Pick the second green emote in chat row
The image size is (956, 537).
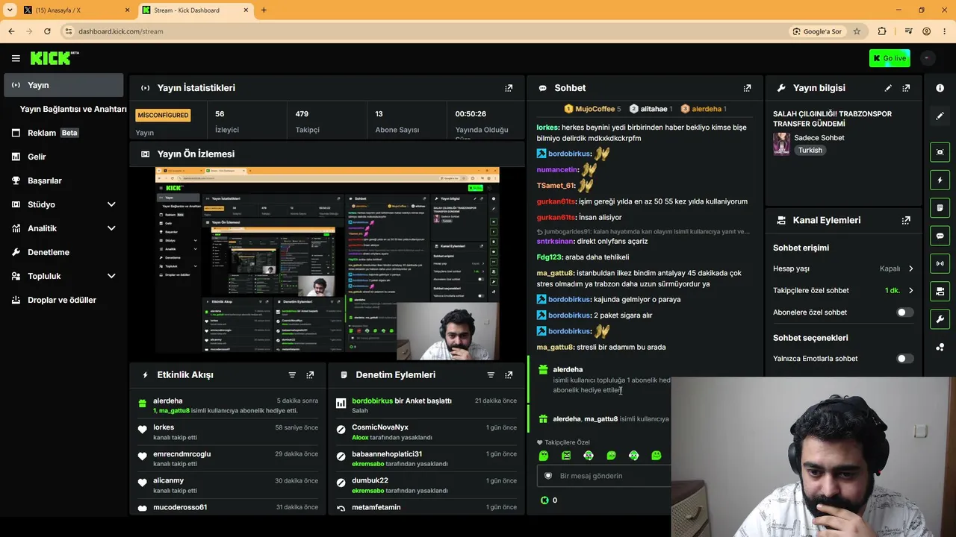coord(566,456)
